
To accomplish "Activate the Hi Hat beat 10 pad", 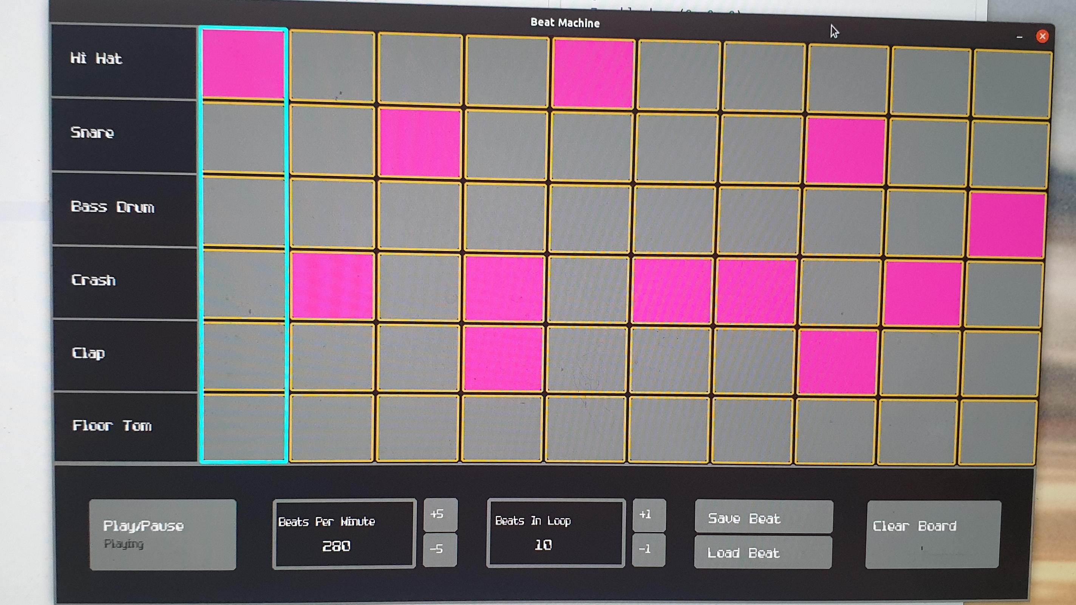I will point(1013,84).
